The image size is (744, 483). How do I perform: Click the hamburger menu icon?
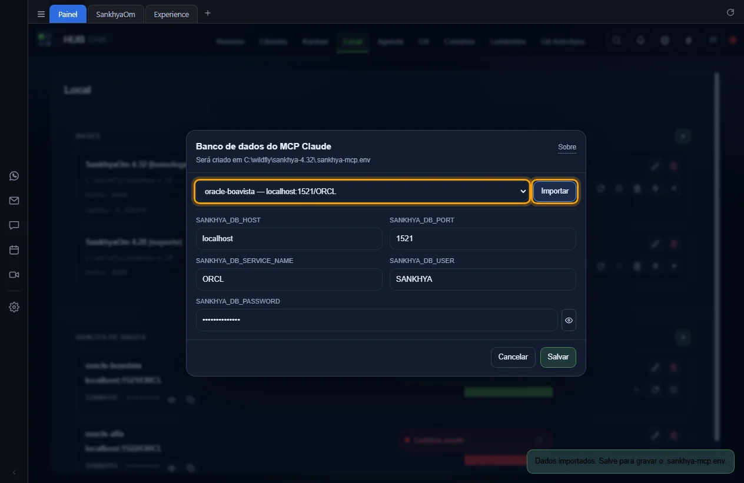[x=41, y=14]
